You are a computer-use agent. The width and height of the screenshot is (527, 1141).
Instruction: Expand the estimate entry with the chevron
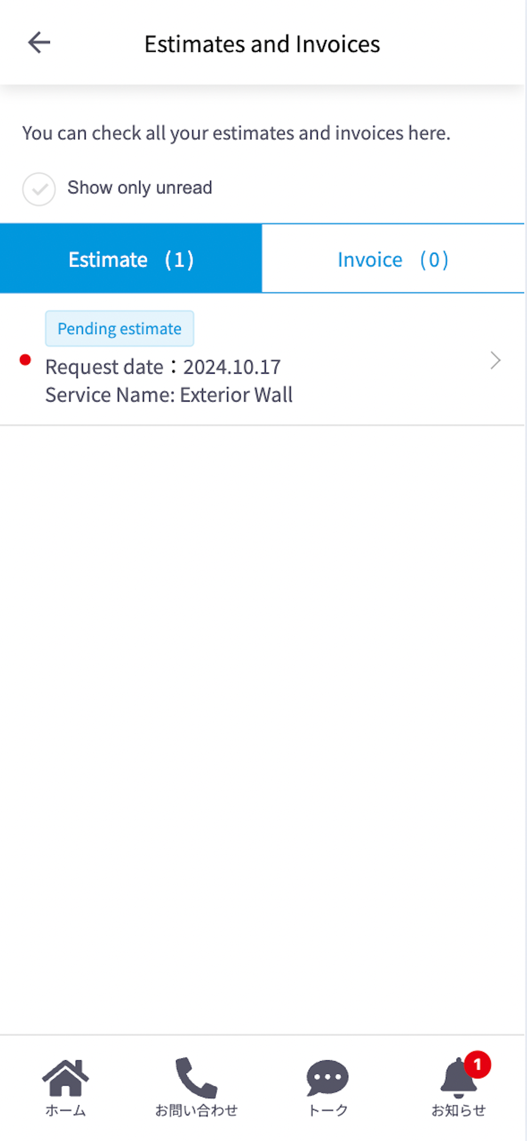coord(496,360)
